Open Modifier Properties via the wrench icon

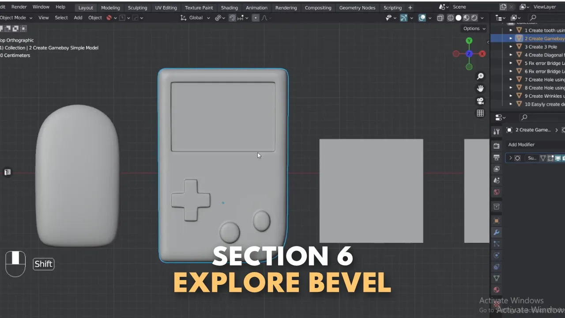pyautogui.click(x=496, y=232)
